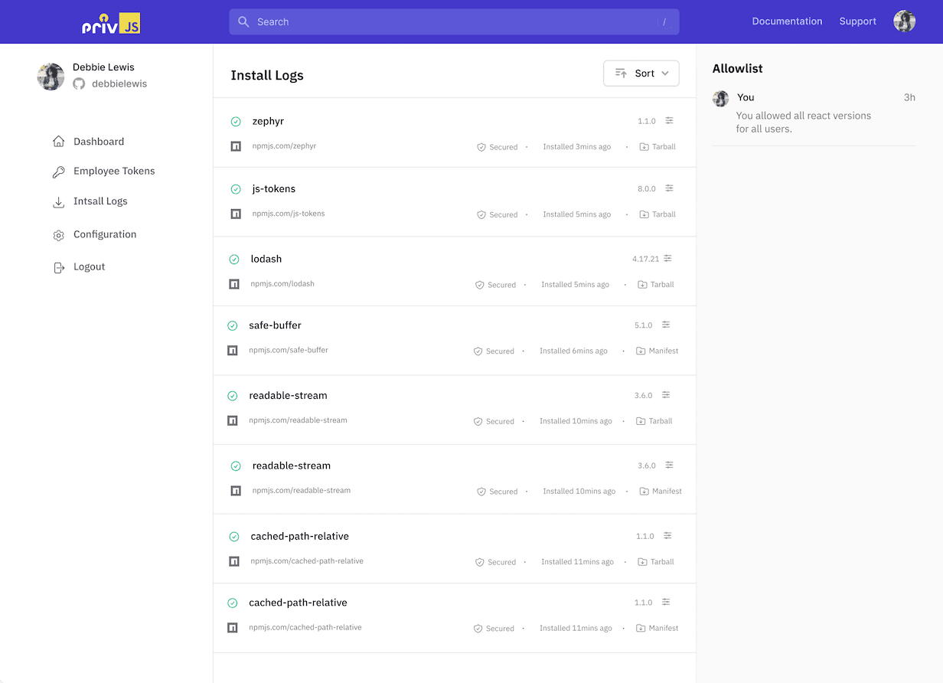Open the Documentation link
The width and height of the screenshot is (943, 683).
point(787,21)
